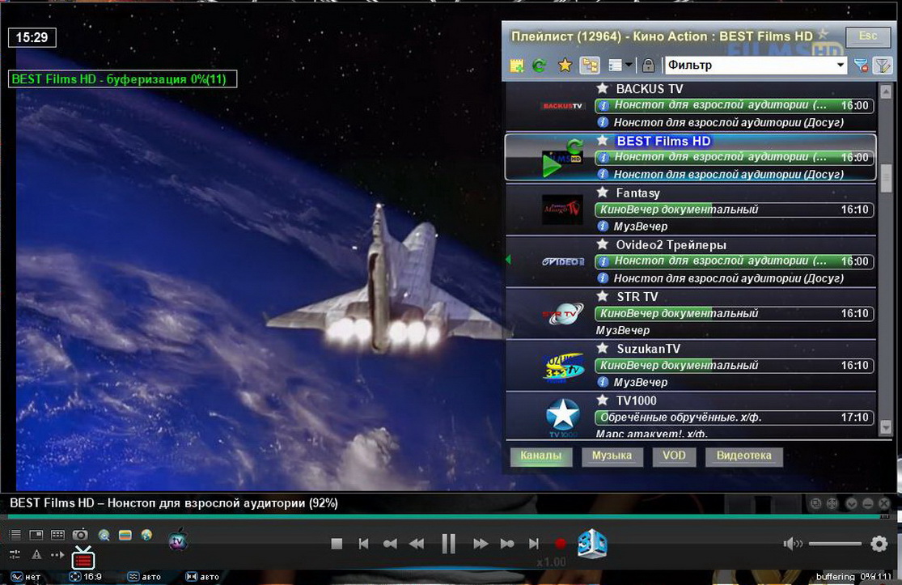Take a screenshot with the camera icon
The image size is (902, 585).
click(x=80, y=535)
